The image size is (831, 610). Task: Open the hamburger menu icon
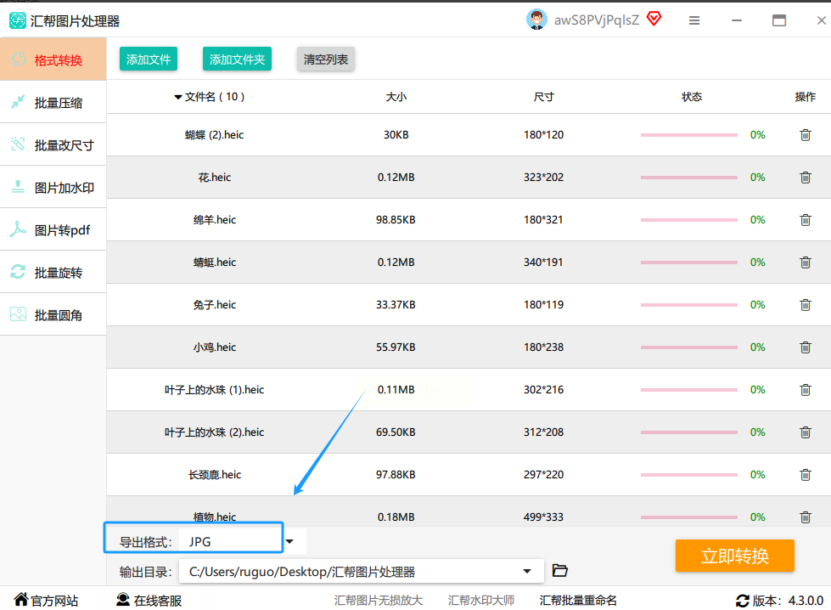tap(694, 20)
